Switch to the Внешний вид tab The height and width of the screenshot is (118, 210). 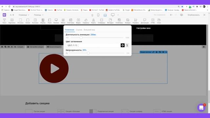(89, 30)
